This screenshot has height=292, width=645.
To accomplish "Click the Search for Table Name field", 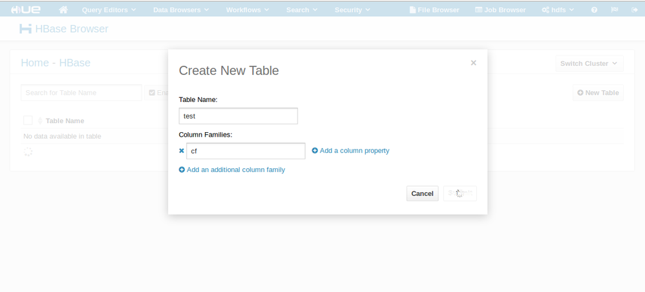I will (x=81, y=93).
